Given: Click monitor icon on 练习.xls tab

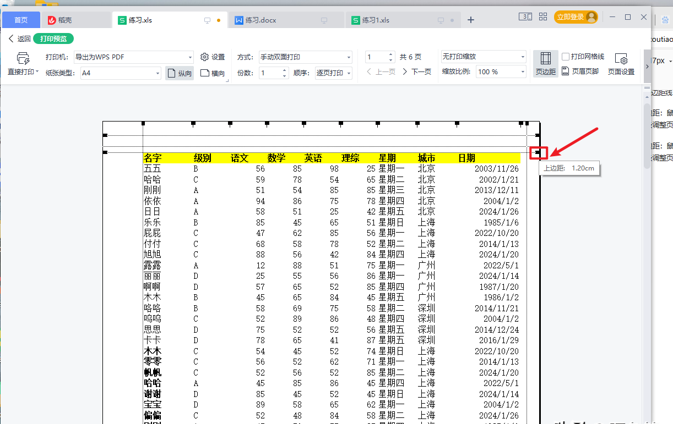Looking at the screenshot, I should tap(208, 20).
